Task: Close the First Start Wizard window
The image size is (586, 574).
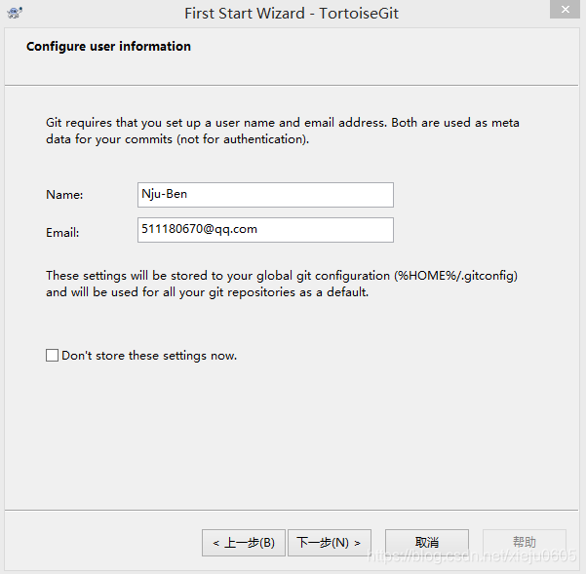Action: coord(565,10)
